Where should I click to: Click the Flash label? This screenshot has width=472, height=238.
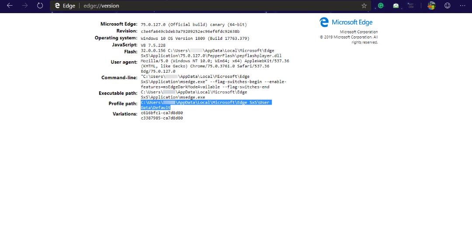click(x=131, y=52)
